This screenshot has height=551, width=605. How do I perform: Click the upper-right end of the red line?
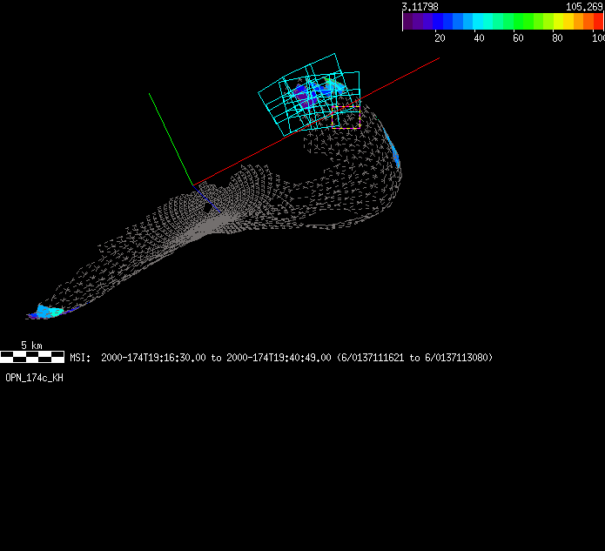(x=439, y=58)
